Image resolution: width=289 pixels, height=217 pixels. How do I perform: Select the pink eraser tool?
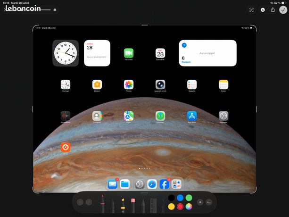pyautogui.click(x=133, y=205)
